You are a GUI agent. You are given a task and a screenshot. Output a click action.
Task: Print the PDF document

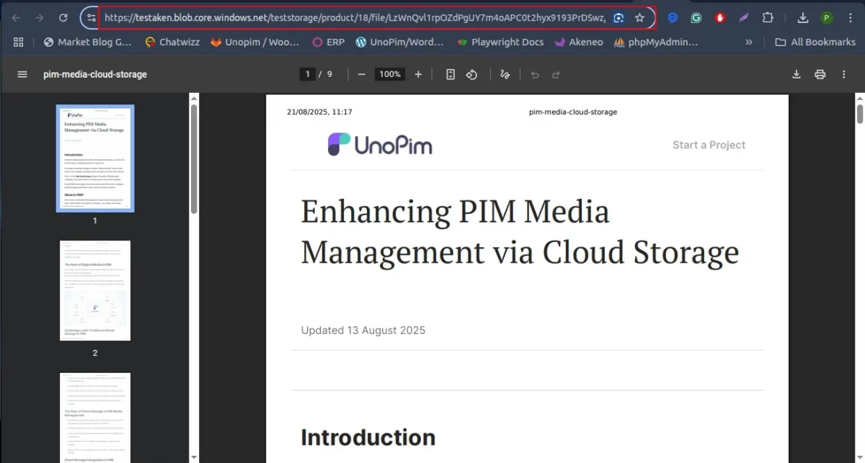tap(820, 74)
